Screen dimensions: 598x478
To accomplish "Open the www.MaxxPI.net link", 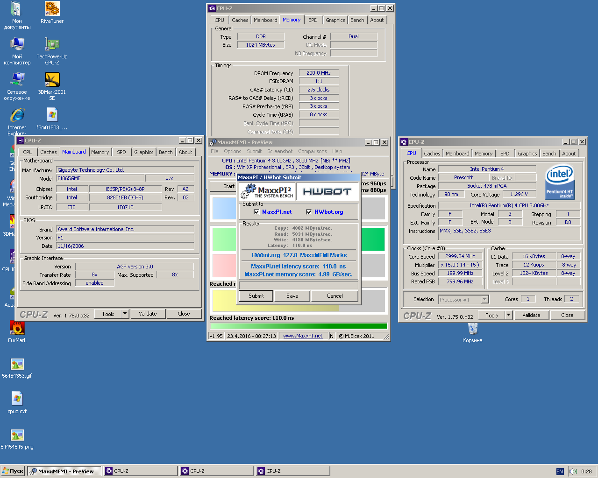I will pyautogui.click(x=303, y=336).
